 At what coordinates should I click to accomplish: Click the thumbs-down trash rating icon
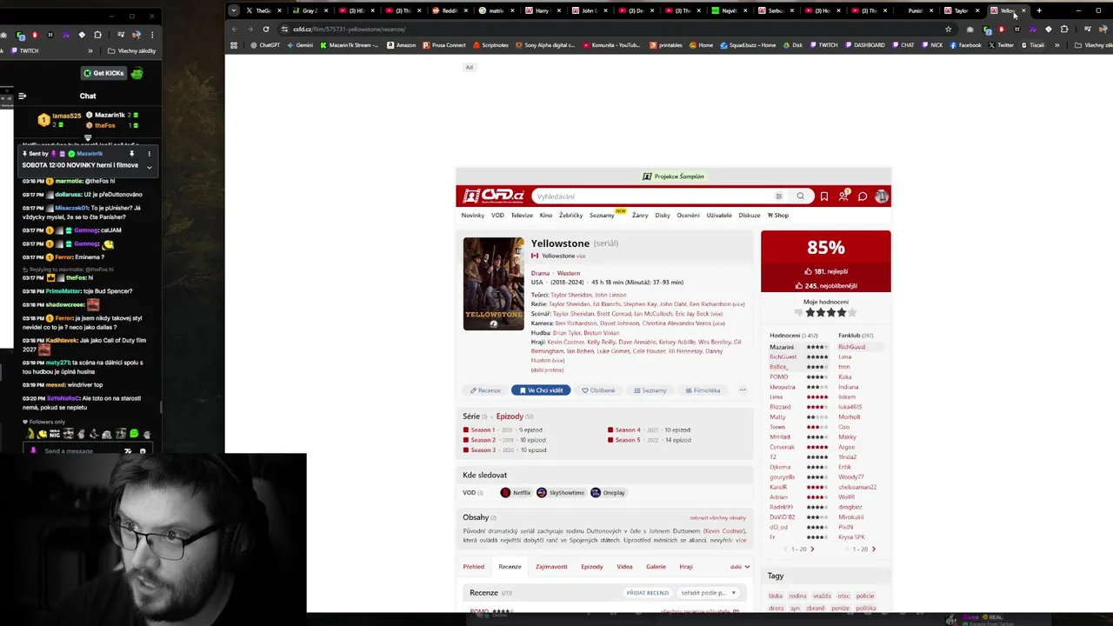798,313
